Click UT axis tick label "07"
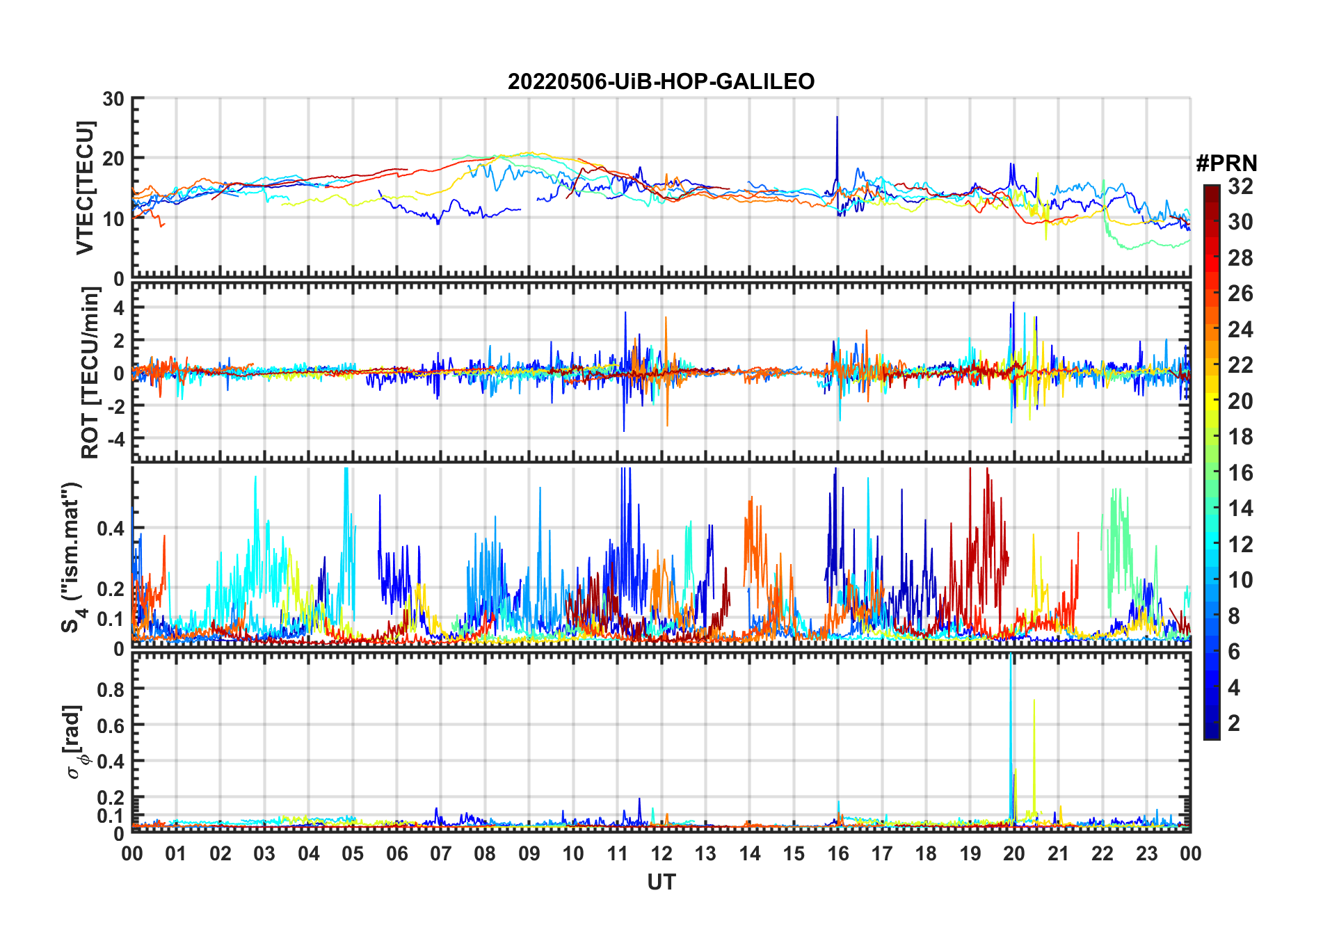This screenshot has height=925, width=1323. [441, 853]
